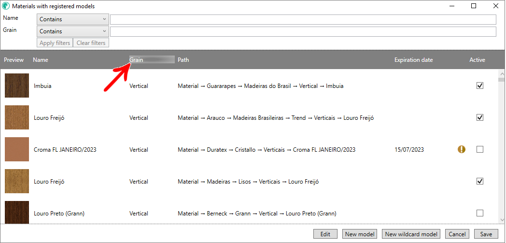Click the Name filter text field

pyautogui.click(x=303, y=19)
